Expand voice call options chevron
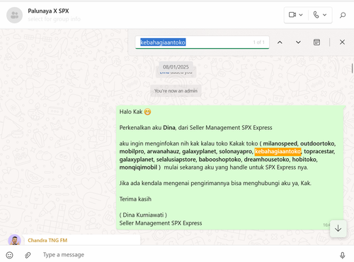Image resolution: width=354 pixels, height=262 pixels. tap(325, 15)
